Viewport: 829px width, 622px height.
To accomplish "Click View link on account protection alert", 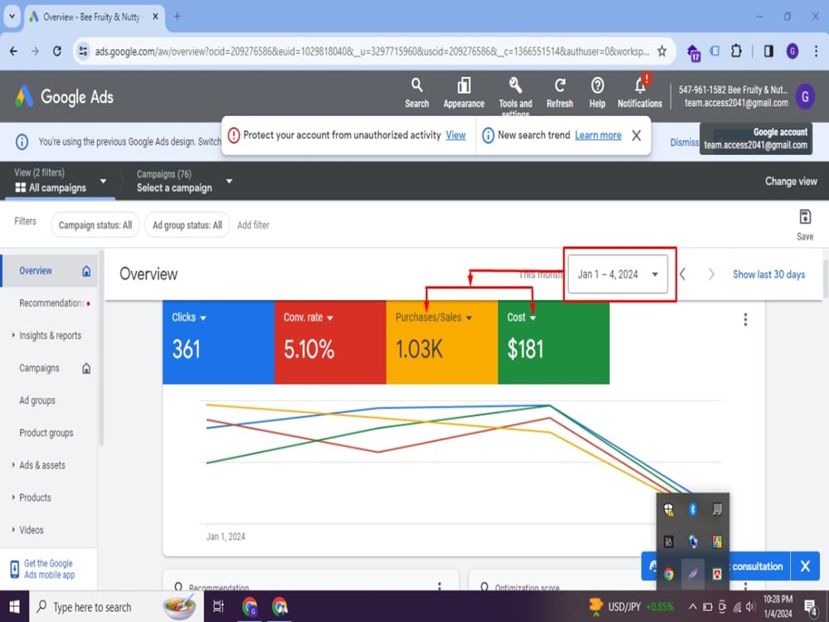I will tap(455, 135).
